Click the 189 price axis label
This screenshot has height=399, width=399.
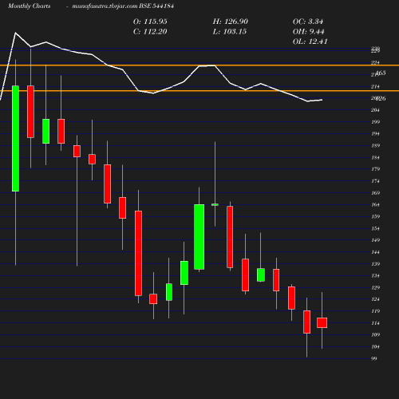coord(375,145)
